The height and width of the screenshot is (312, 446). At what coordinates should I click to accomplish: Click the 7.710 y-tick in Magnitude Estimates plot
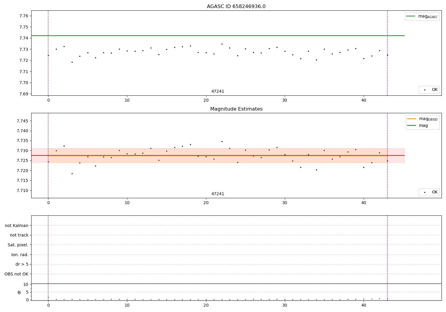(x=23, y=190)
